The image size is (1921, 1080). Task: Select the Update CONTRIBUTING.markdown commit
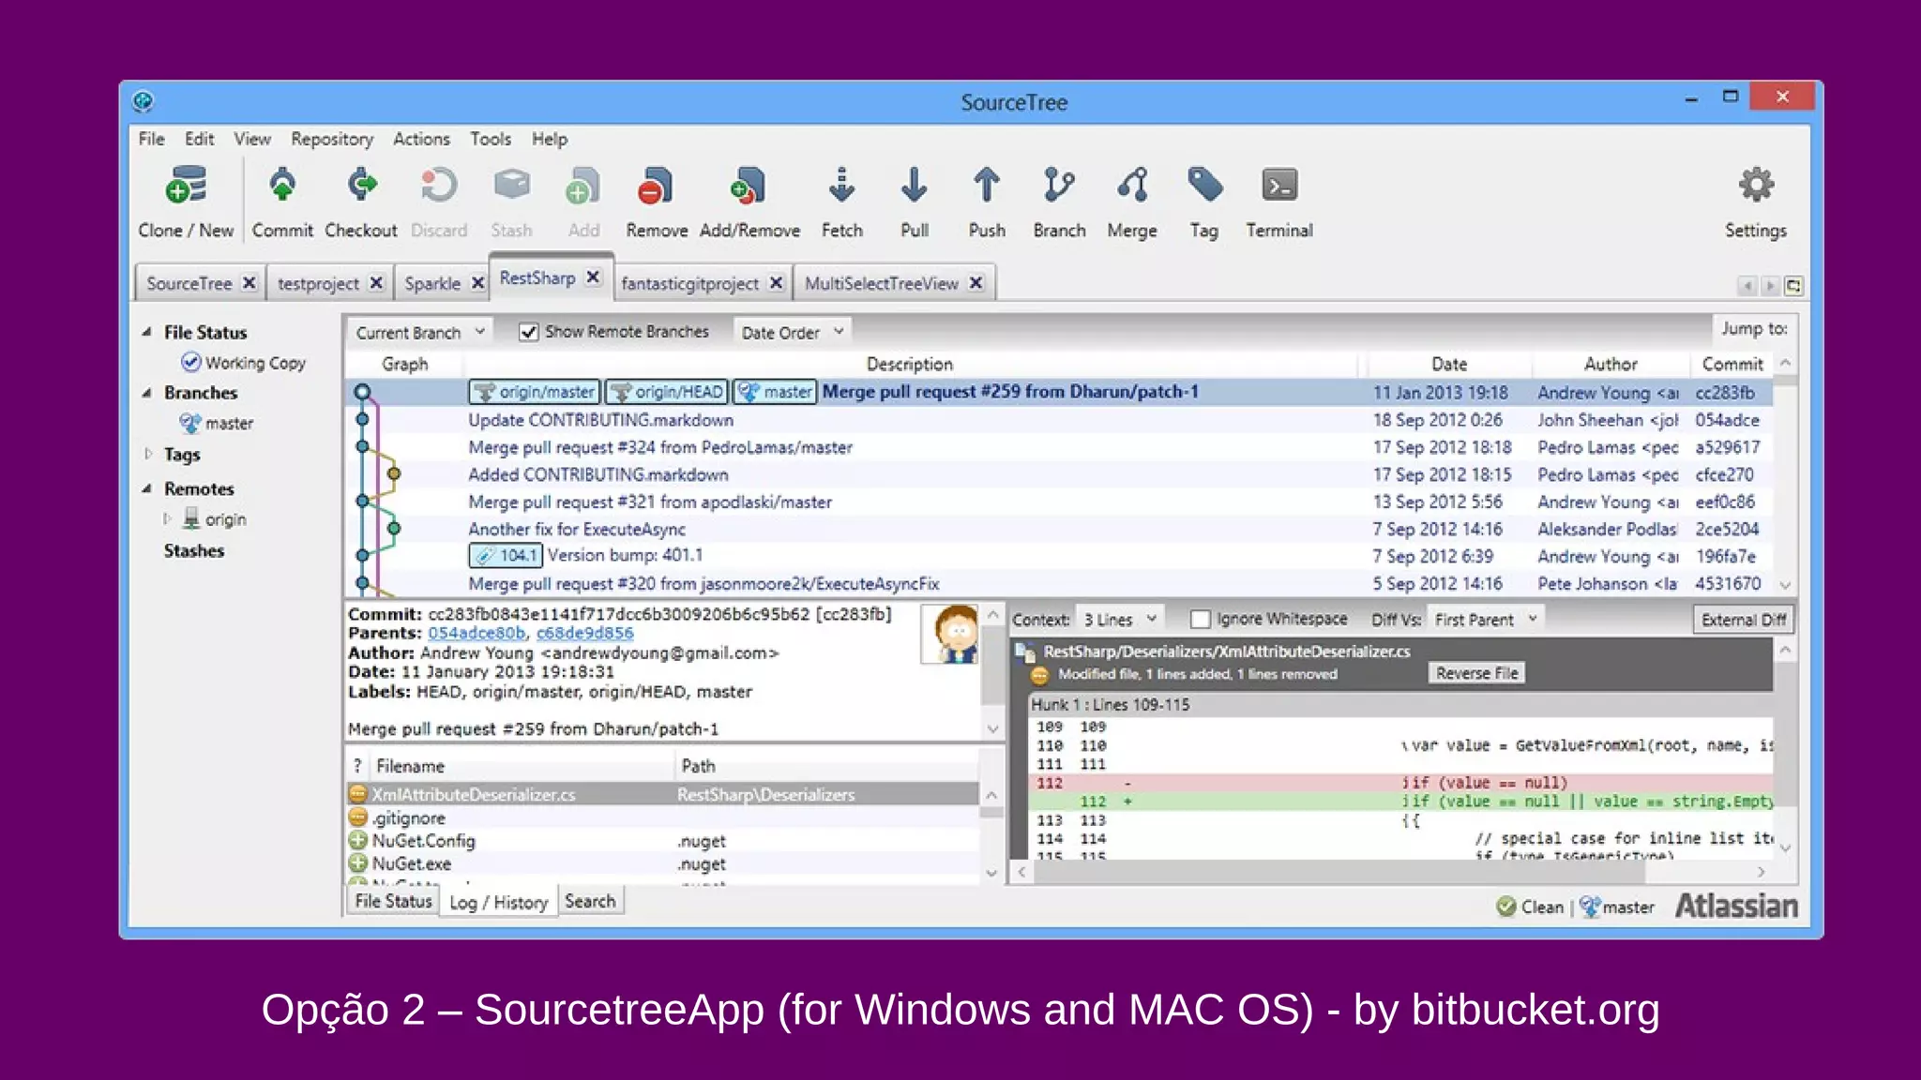(1058, 420)
